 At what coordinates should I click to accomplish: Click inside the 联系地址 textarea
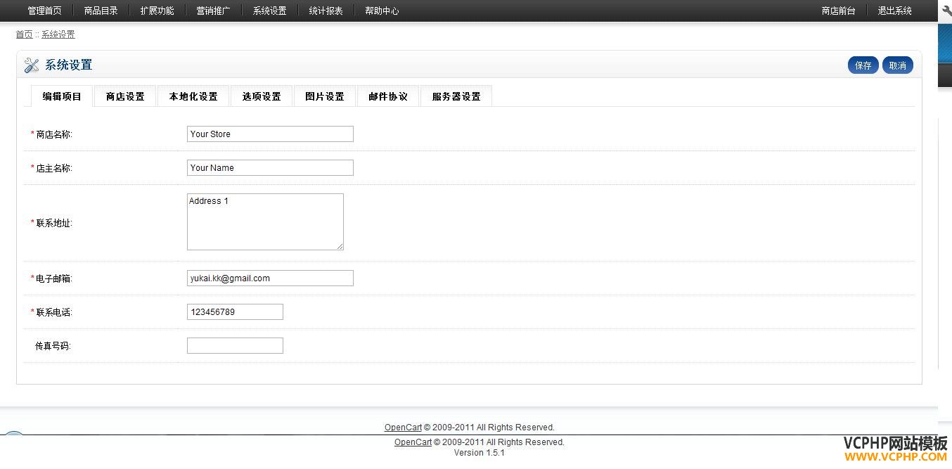coord(265,221)
